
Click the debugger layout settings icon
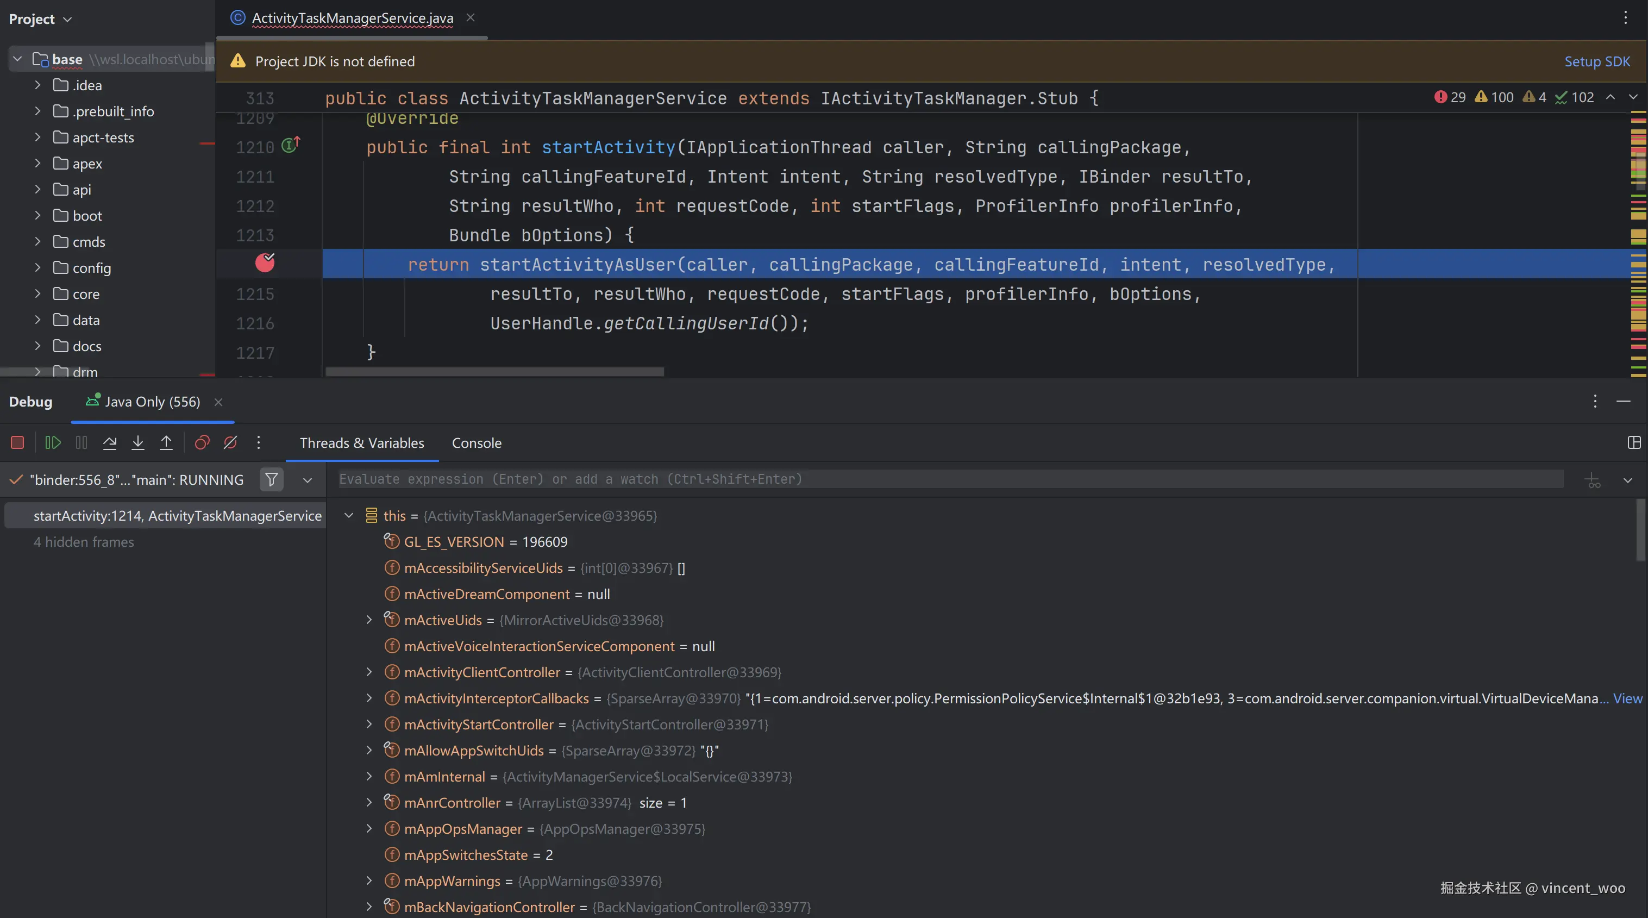click(x=1634, y=442)
